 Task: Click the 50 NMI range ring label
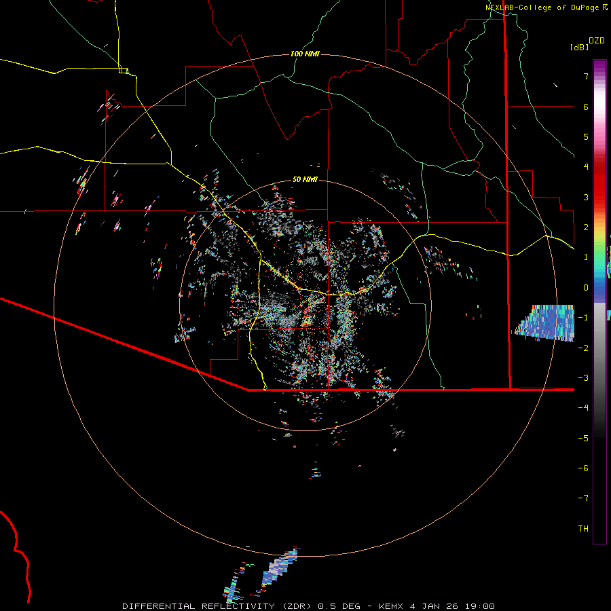point(305,180)
